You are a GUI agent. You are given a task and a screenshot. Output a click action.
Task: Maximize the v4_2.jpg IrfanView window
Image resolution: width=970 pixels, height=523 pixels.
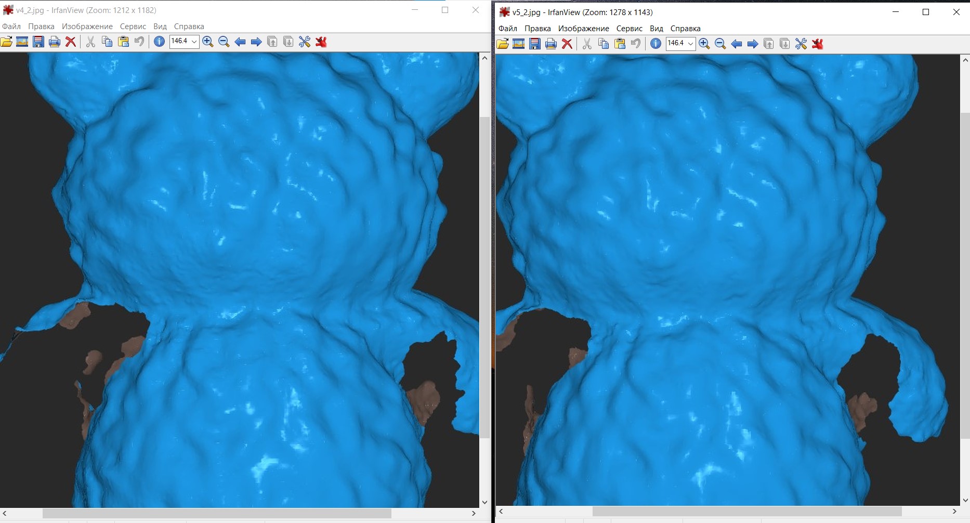click(445, 10)
